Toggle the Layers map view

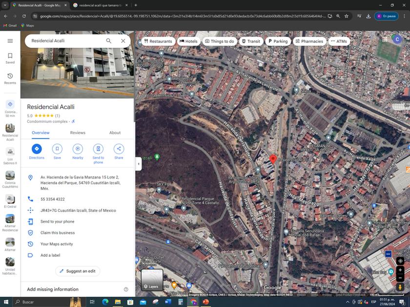tap(152, 280)
